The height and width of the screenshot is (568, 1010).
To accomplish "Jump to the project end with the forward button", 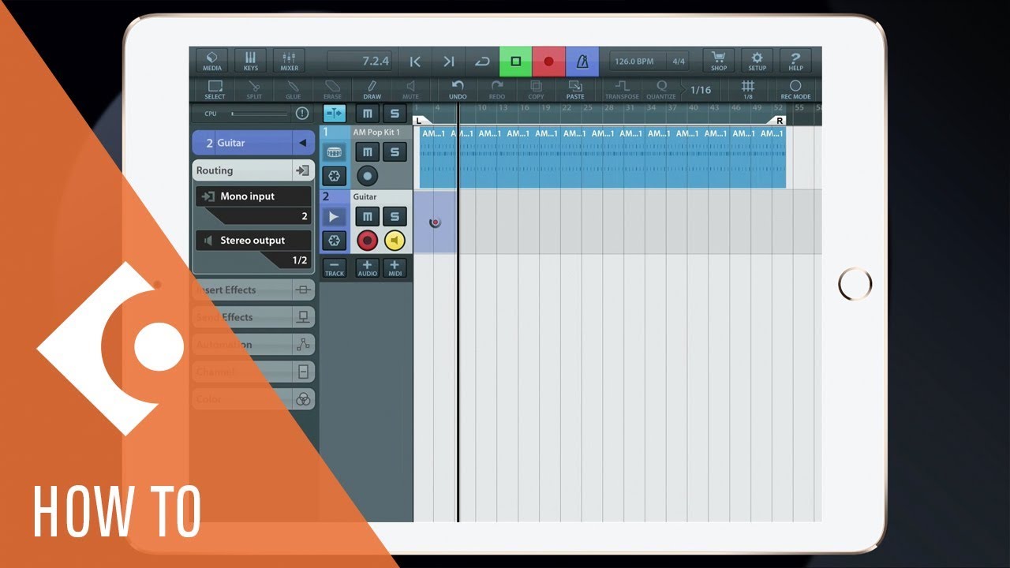I will 448,62.
